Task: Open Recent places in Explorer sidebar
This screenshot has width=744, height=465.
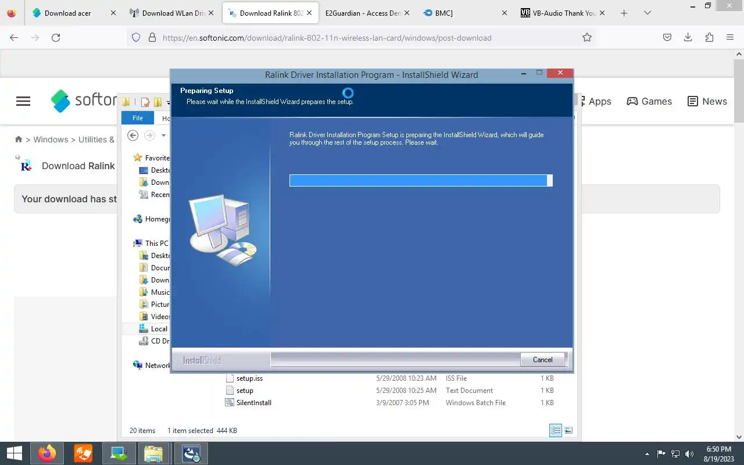Action: click(155, 195)
